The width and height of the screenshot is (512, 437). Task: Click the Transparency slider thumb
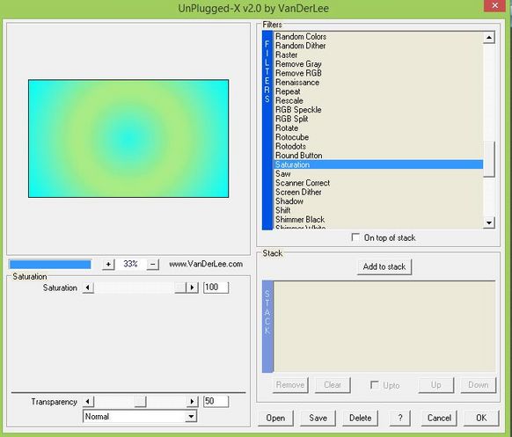tap(141, 402)
